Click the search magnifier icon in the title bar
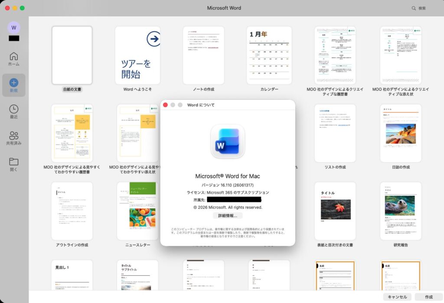The height and width of the screenshot is (303, 444). click(414, 8)
